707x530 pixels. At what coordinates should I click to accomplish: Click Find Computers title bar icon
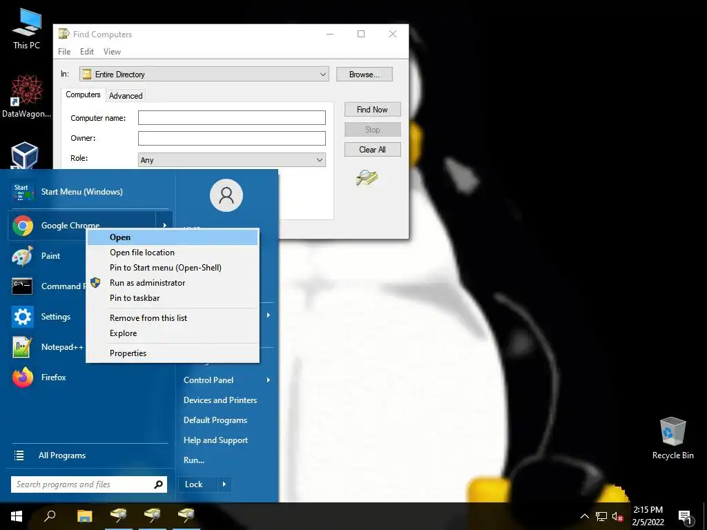pos(64,34)
